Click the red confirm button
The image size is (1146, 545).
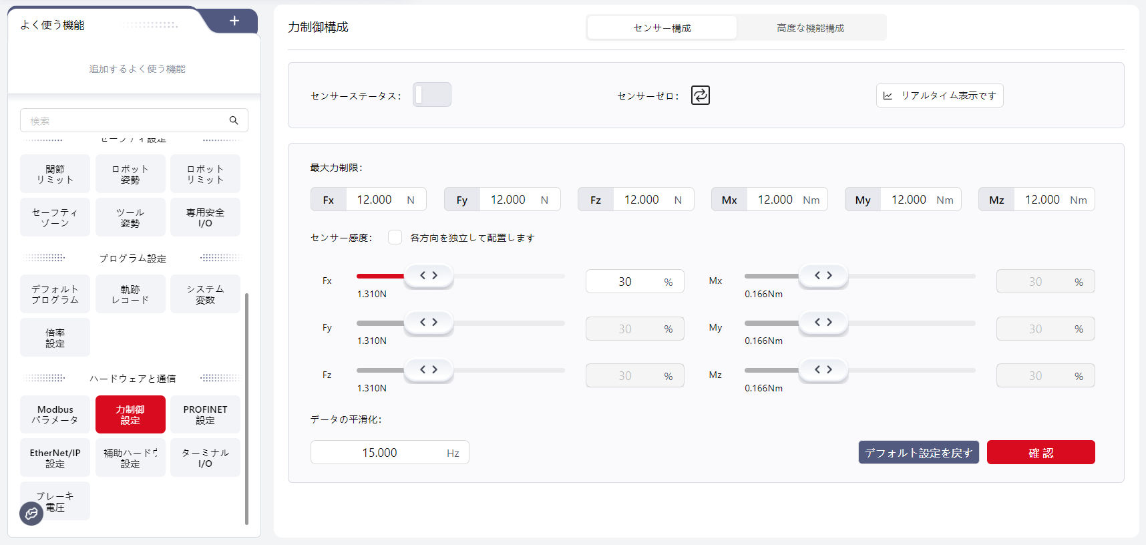pyautogui.click(x=1040, y=452)
